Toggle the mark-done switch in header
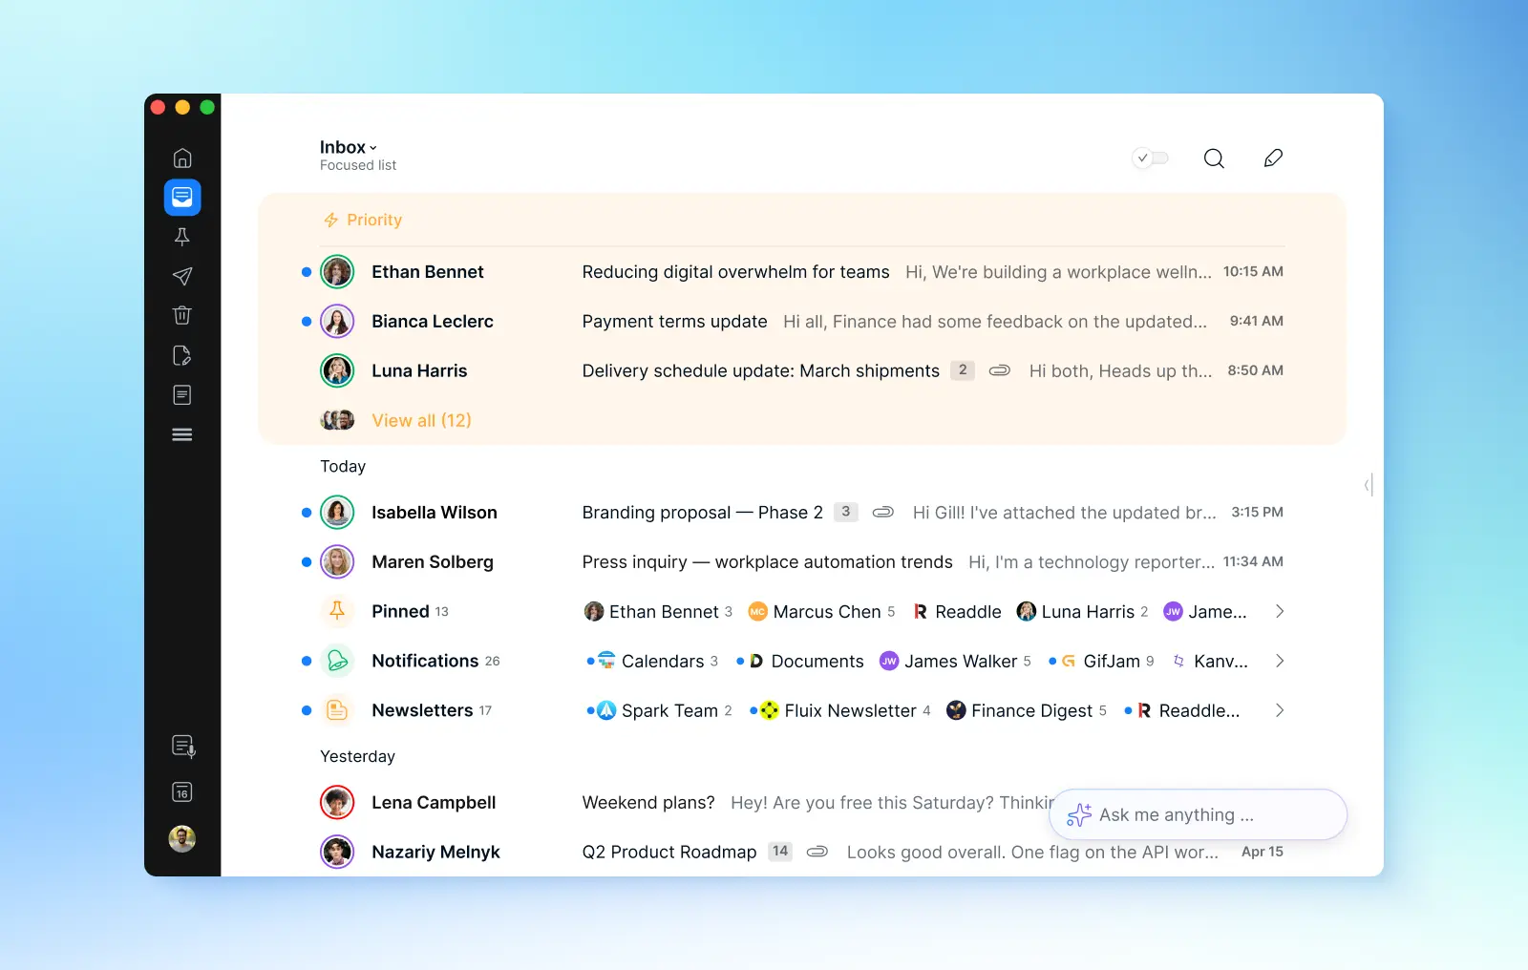1528x970 pixels. click(x=1151, y=158)
